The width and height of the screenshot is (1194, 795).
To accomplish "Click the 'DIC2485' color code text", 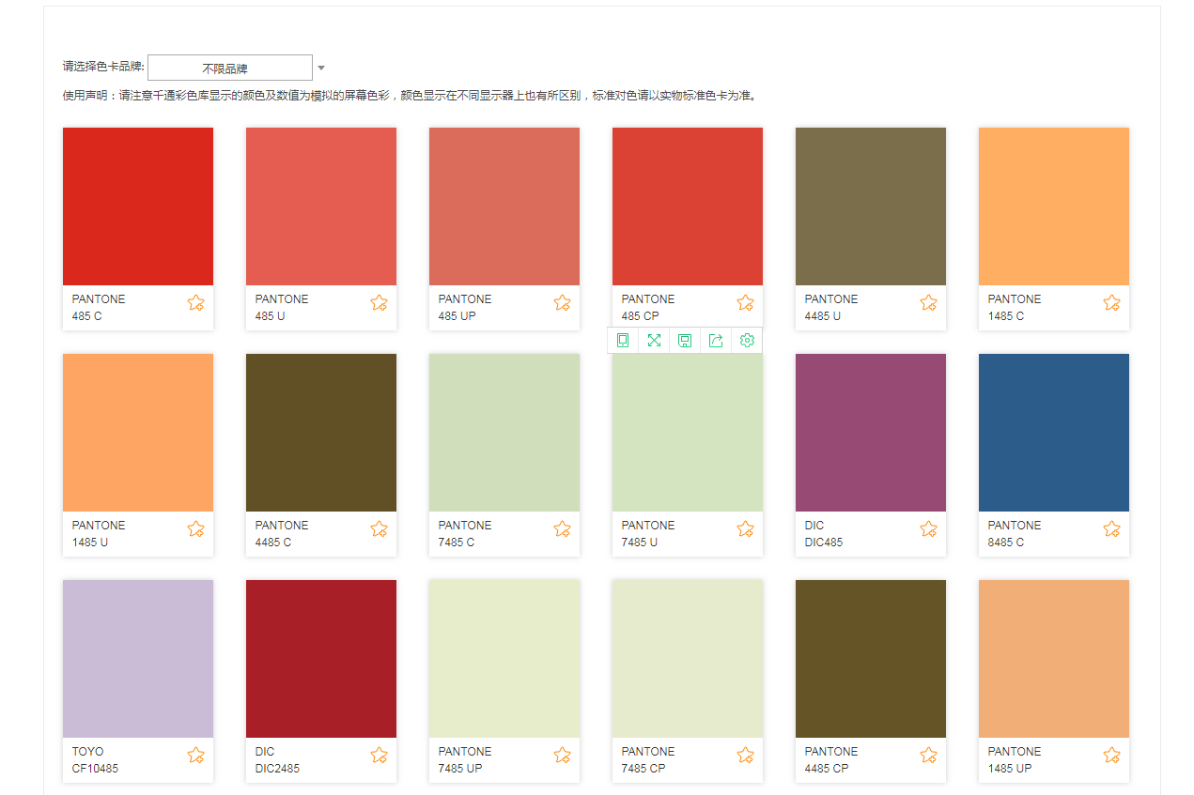I will (278, 769).
